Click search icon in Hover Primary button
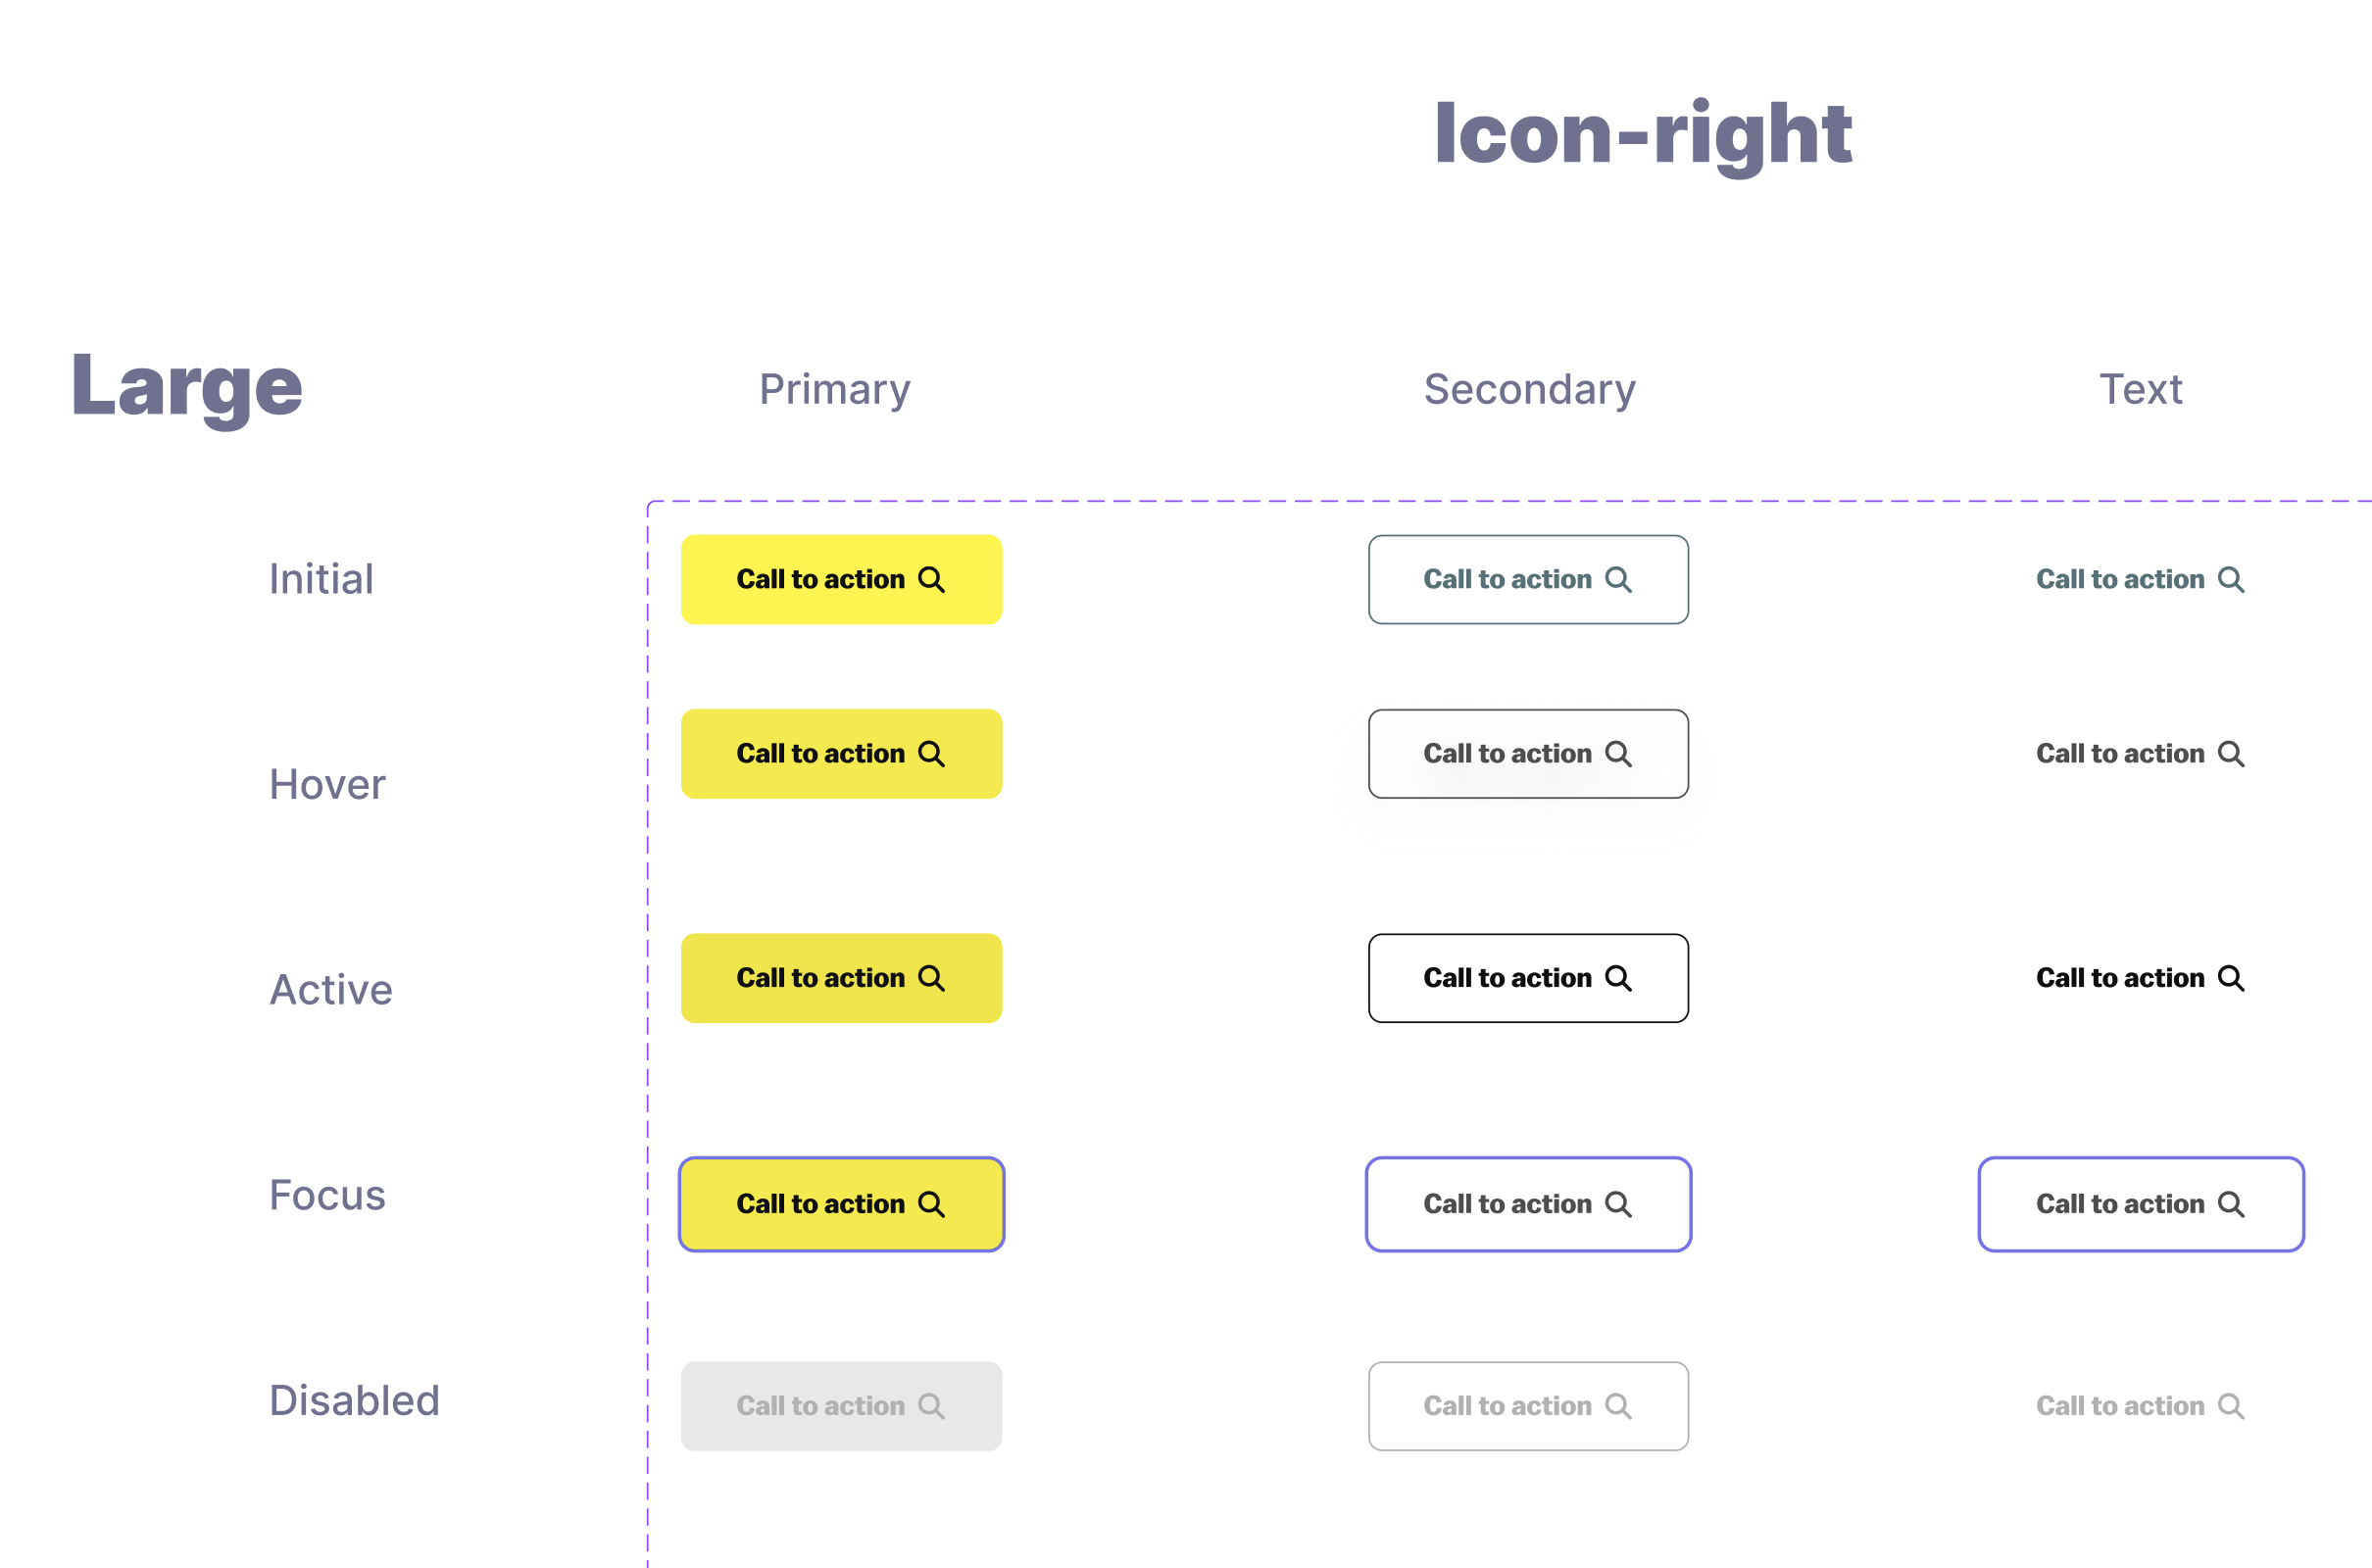Viewport: 2372px width, 1568px height. [x=931, y=754]
